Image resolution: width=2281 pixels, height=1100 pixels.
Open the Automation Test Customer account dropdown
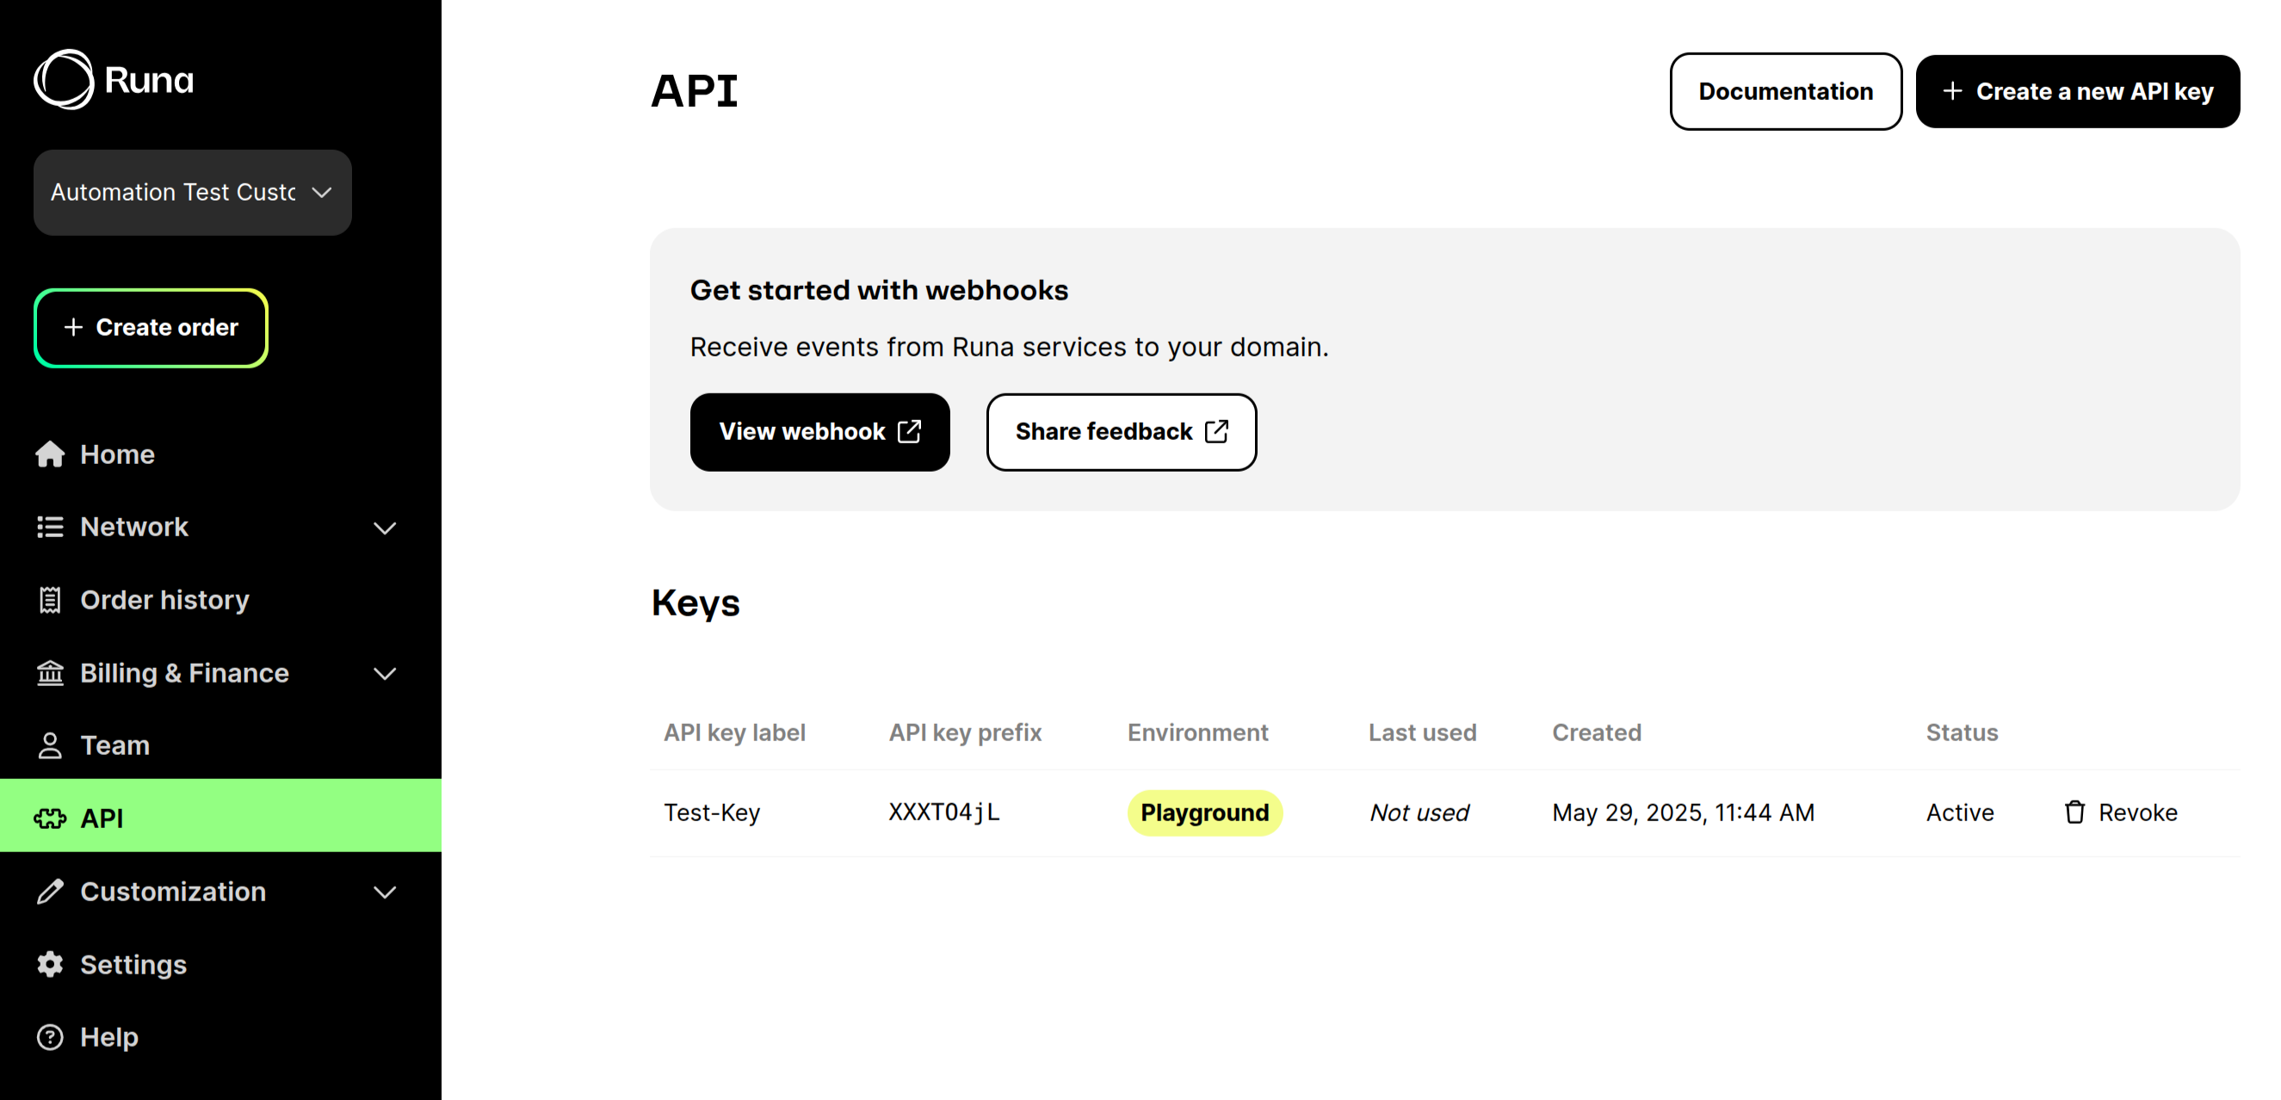[x=192, y=192]
